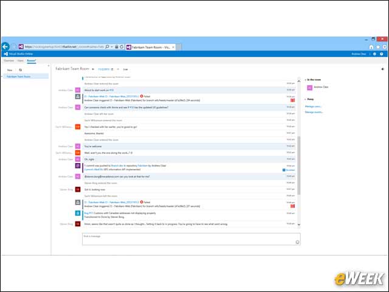Open the Commit link in push event
The width and height of the screenshot is (389, 292).
tap(93, 170)
